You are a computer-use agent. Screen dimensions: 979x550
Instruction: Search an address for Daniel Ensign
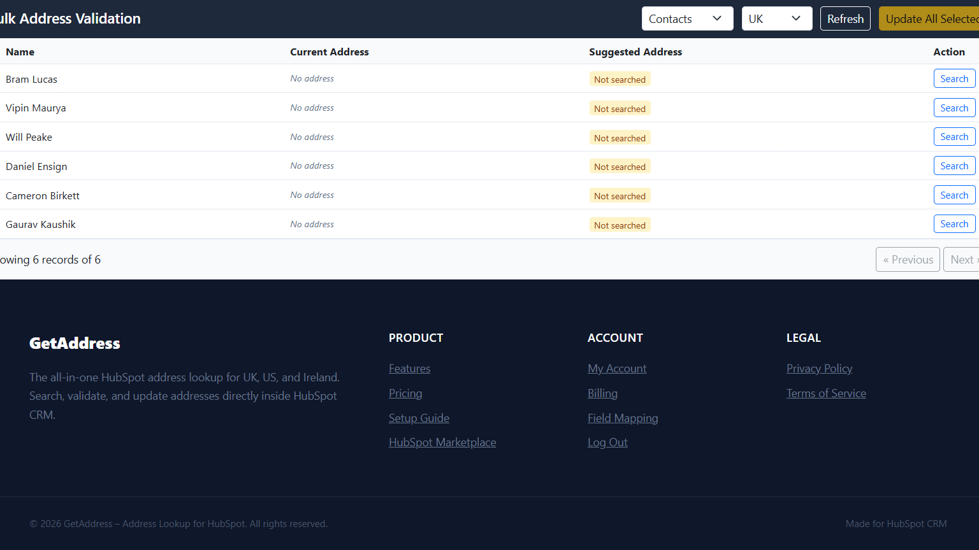[954, 166]
